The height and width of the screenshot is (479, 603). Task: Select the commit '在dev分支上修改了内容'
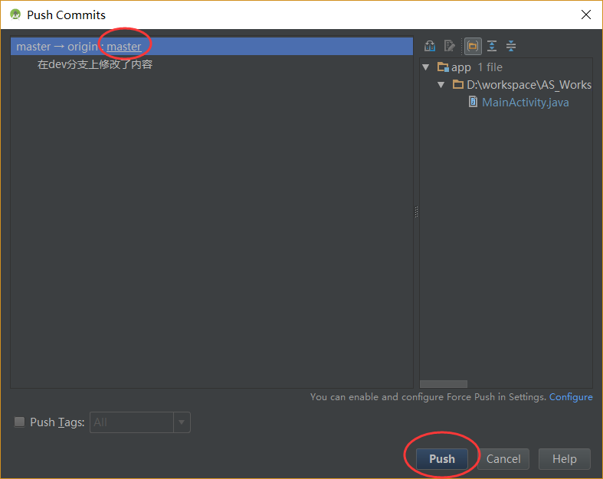tap(94, 64)
